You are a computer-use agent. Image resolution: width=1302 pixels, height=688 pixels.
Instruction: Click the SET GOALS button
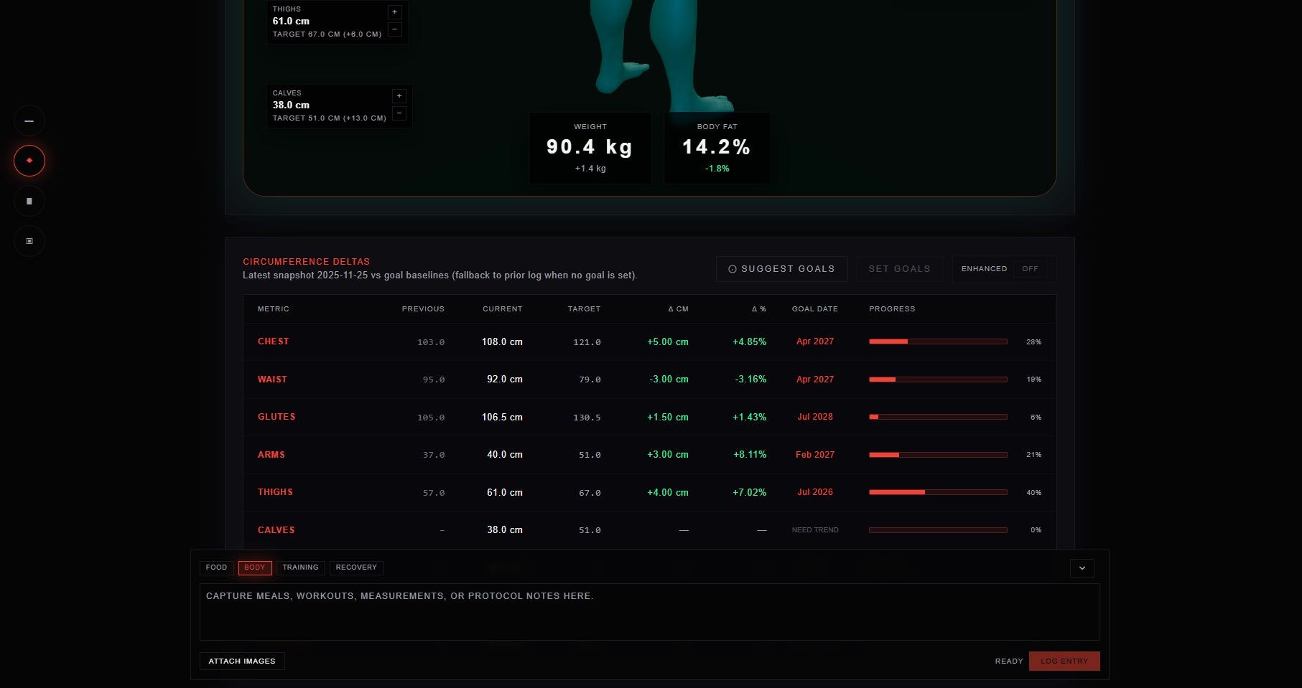click(900, 268)
